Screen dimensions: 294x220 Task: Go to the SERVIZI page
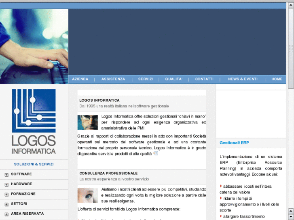tap(146, 79)
